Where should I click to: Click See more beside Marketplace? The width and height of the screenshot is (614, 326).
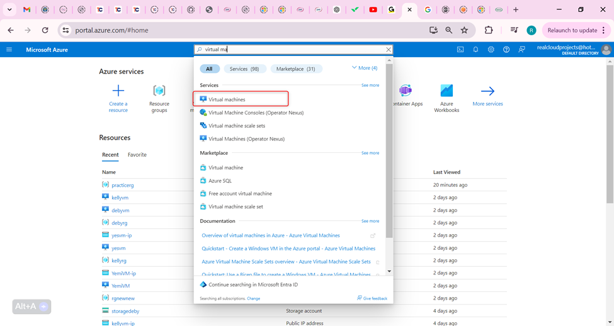pyautogui.click(x=370, y=153)
